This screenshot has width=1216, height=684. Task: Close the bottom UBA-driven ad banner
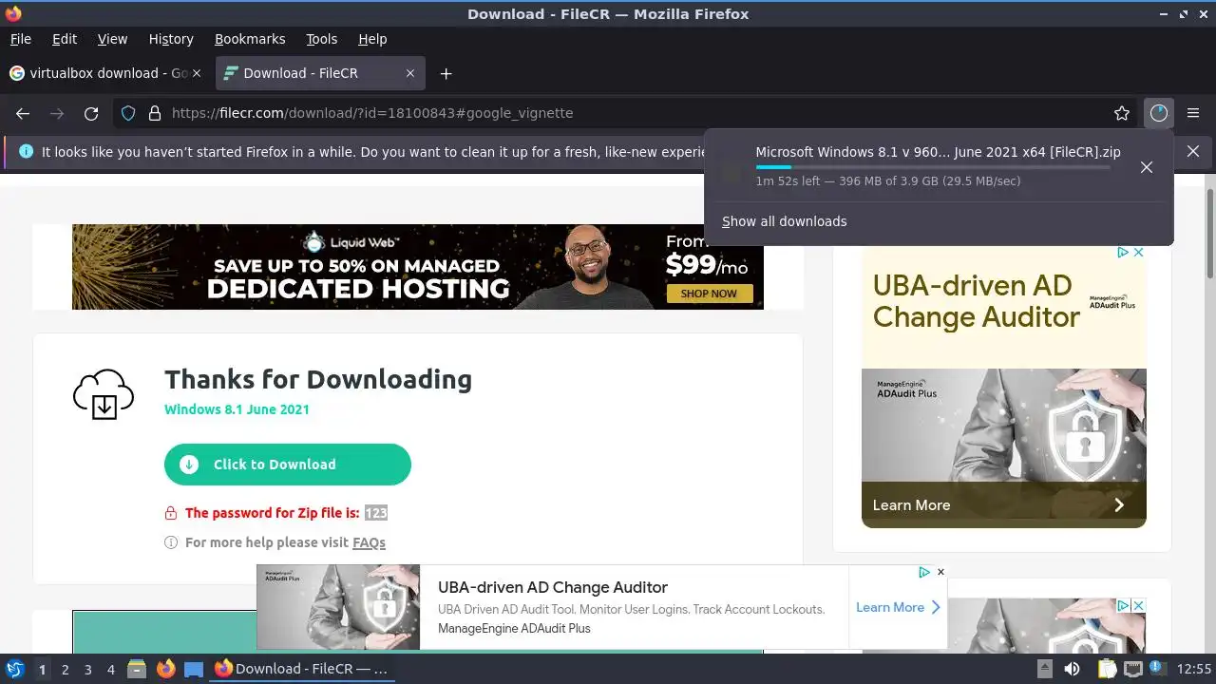point(940,572)
